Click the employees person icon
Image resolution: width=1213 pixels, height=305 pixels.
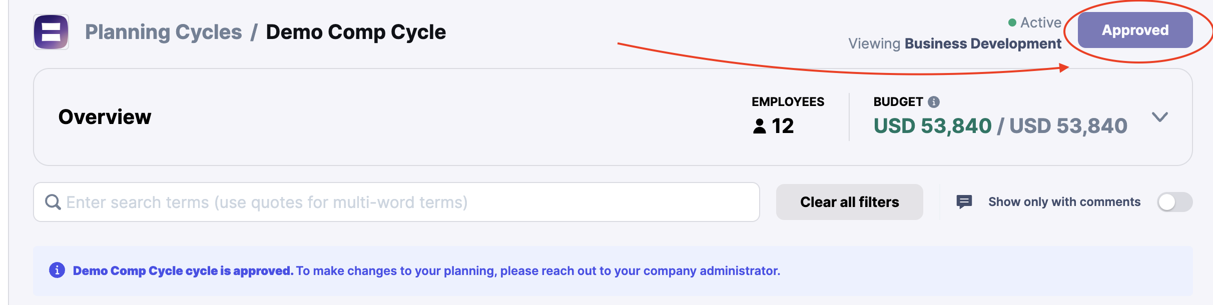click(760, 126)
